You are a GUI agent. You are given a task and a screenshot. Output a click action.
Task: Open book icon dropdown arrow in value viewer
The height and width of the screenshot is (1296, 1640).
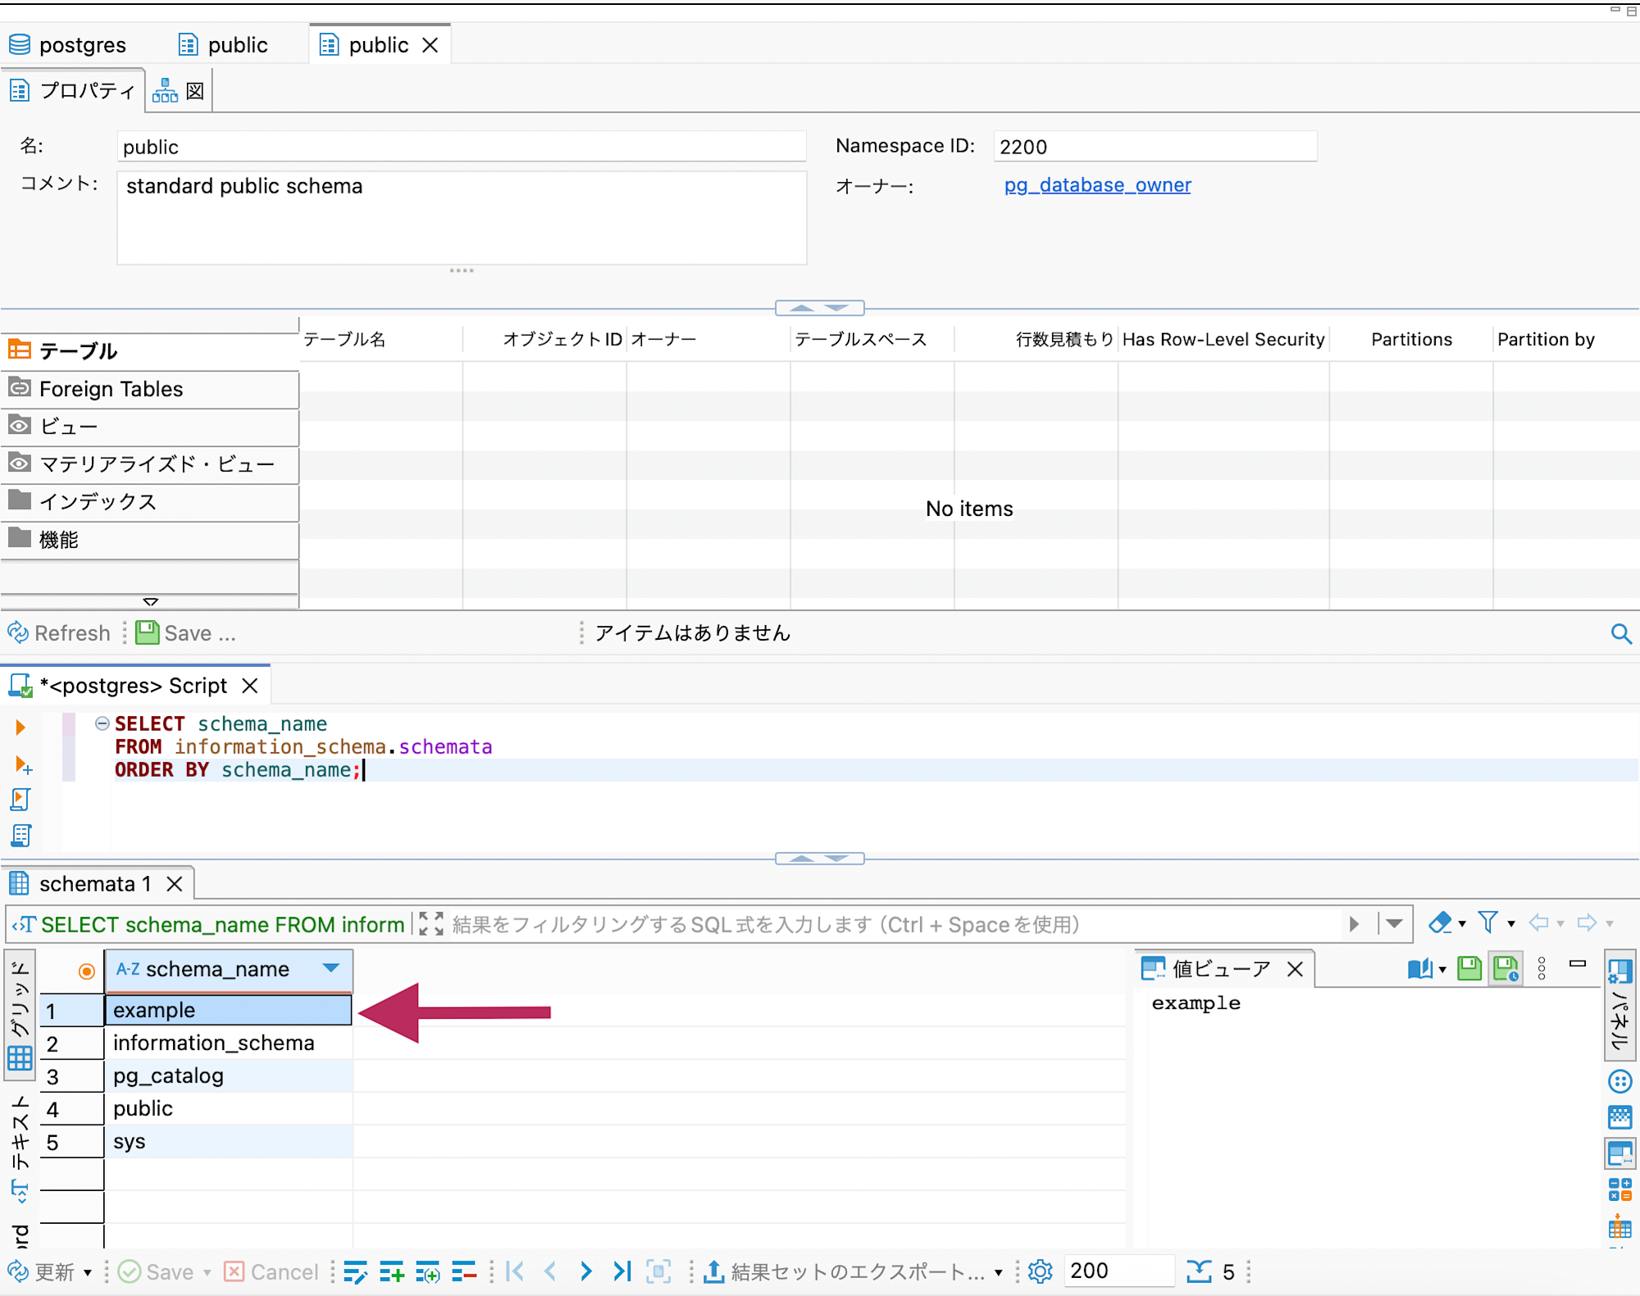pos(1442,970)
